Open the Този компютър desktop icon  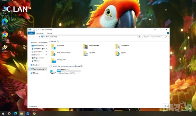(x=5, y=11)
